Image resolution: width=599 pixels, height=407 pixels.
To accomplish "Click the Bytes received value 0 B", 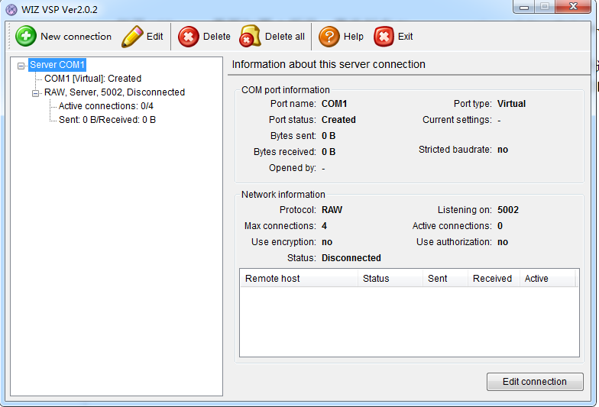I will [x=329, y=152].
